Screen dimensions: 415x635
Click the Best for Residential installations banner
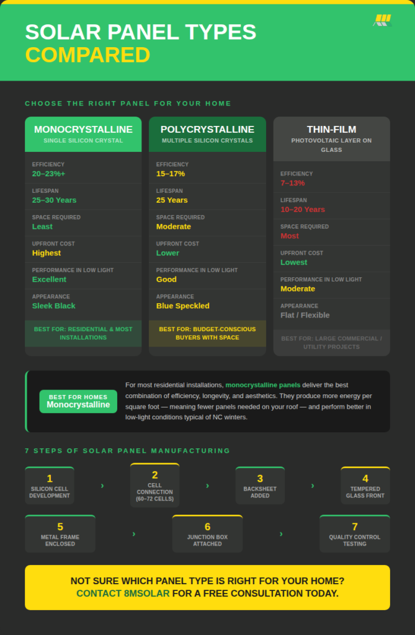[x=83, y=333]
